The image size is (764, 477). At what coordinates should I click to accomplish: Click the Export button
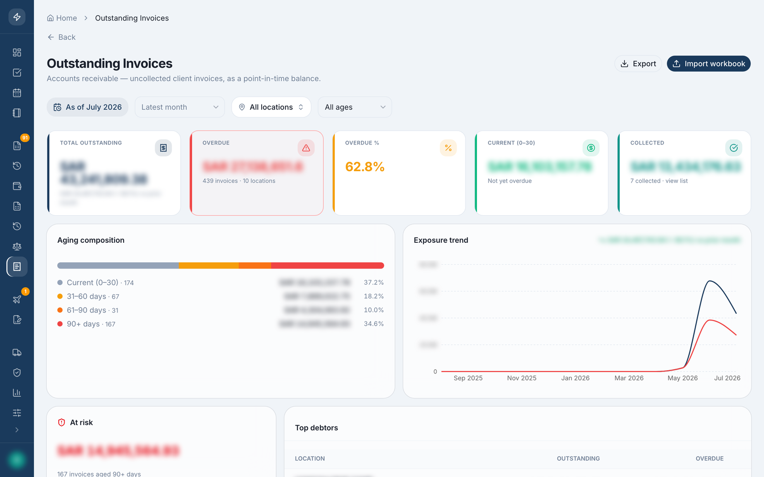(638, 63)
